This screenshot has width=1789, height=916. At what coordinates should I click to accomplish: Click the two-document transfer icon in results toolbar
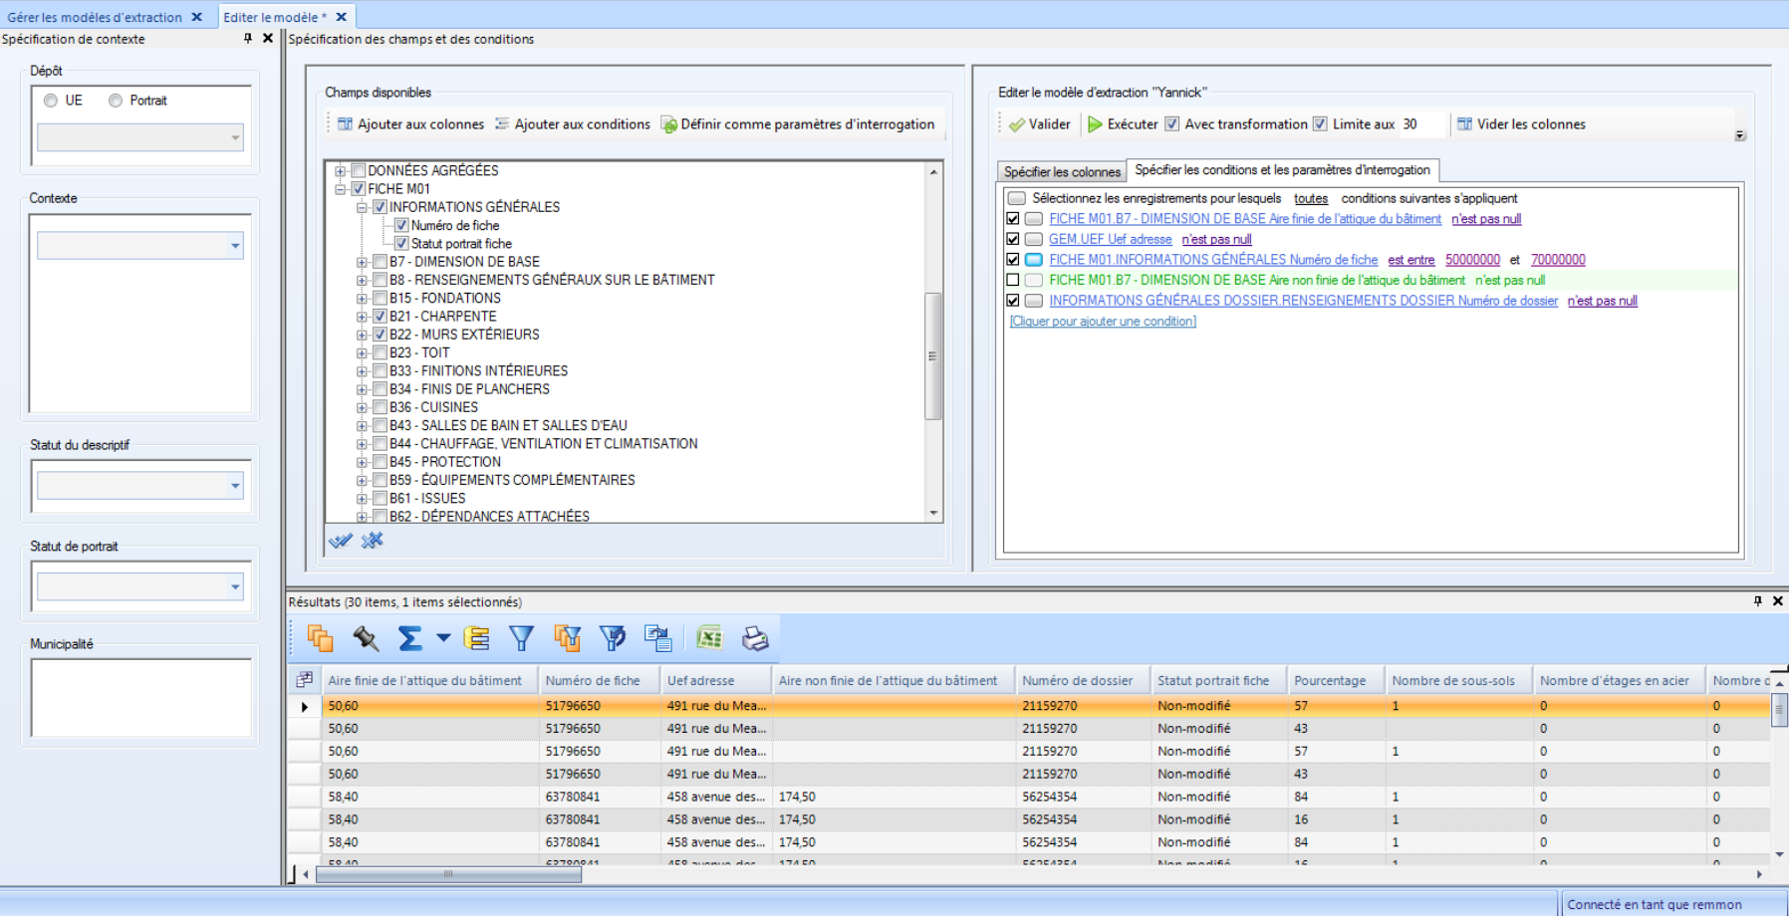(658, 638)
